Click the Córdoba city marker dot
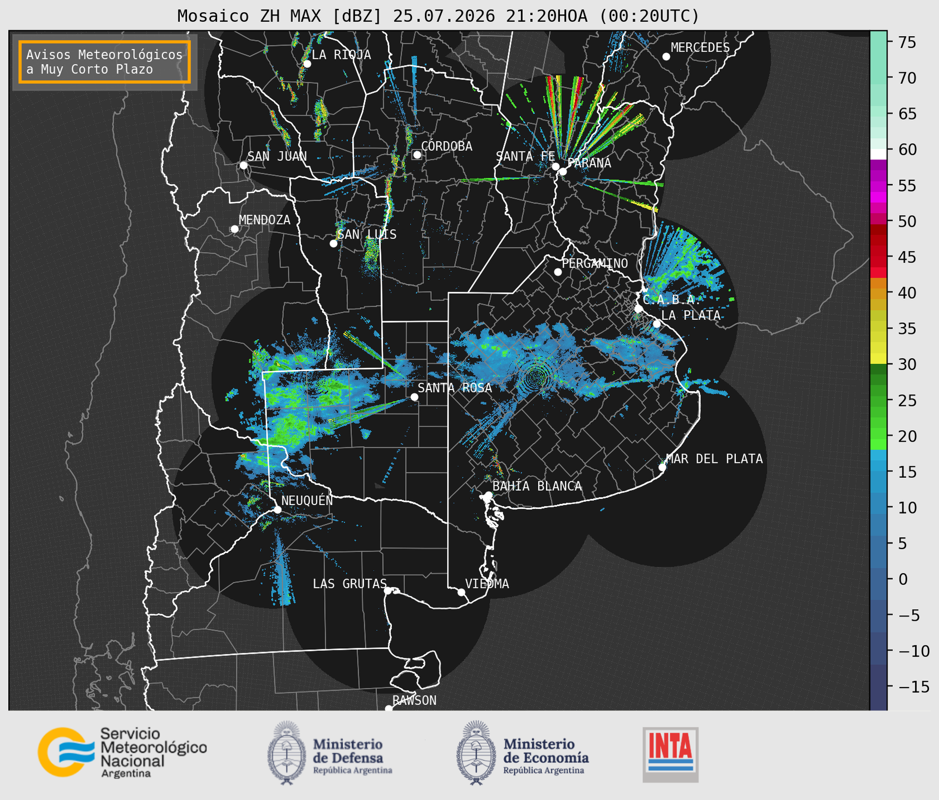 417,155
